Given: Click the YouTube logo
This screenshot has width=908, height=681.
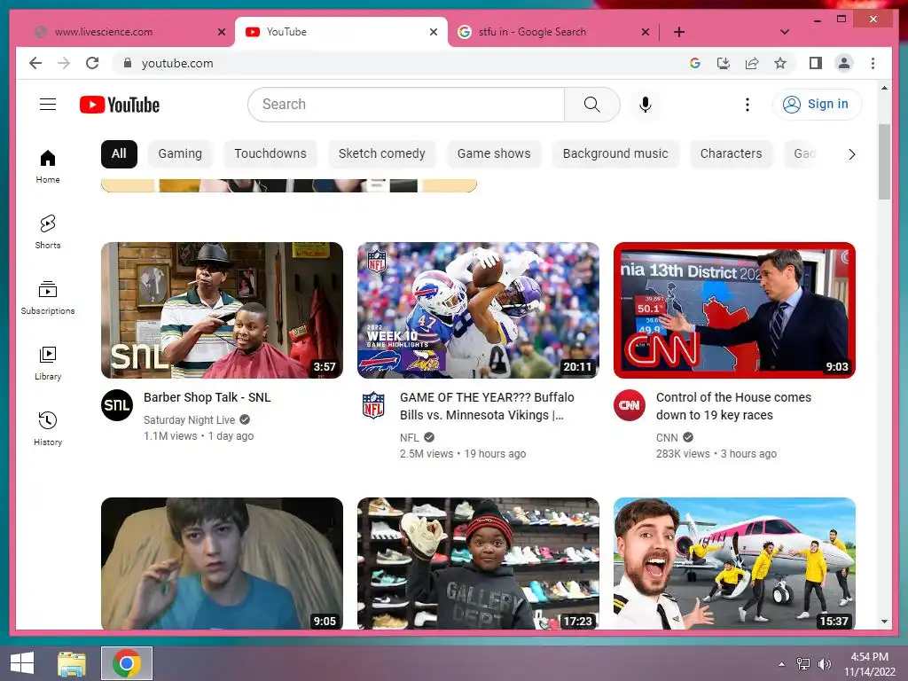Looking at the screenshot, I should (x=120, y=105).
